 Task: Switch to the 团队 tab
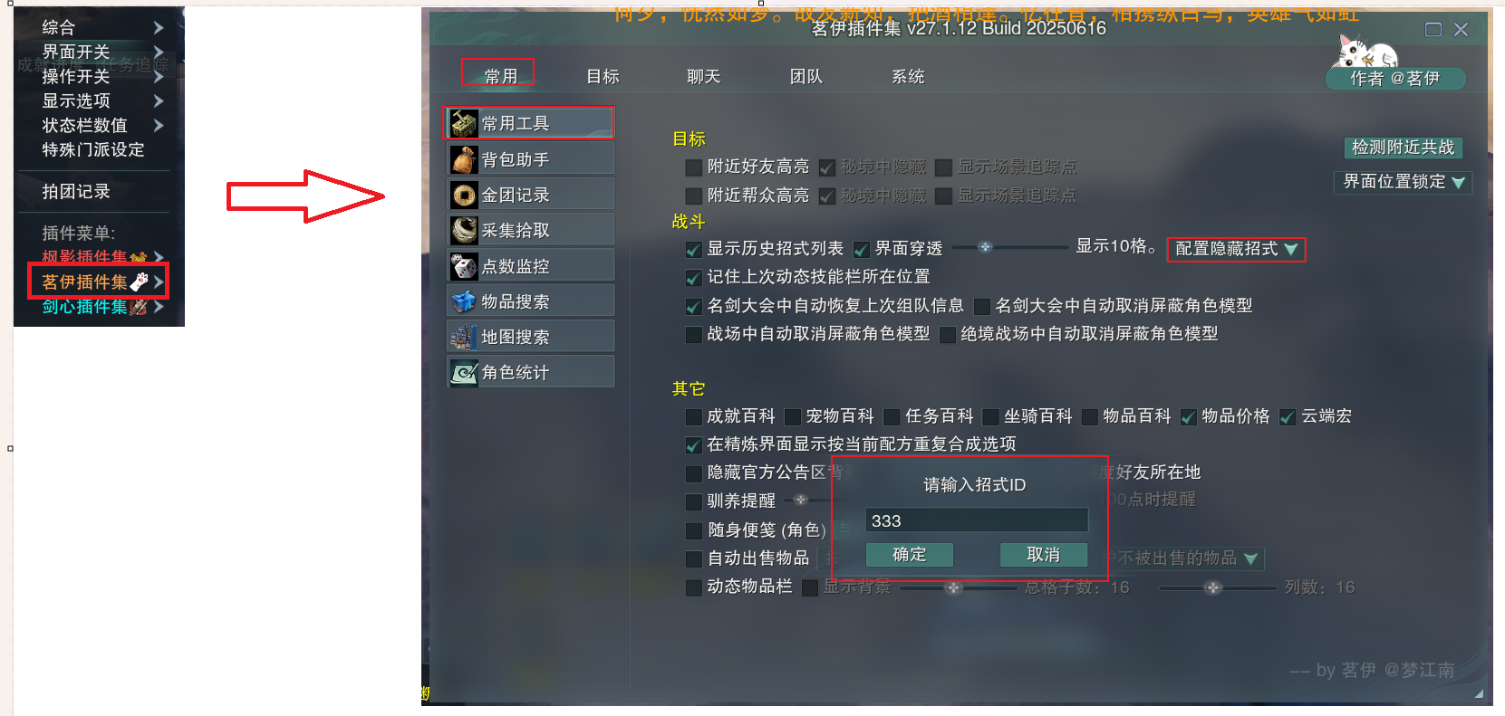[x=806, y=77]
